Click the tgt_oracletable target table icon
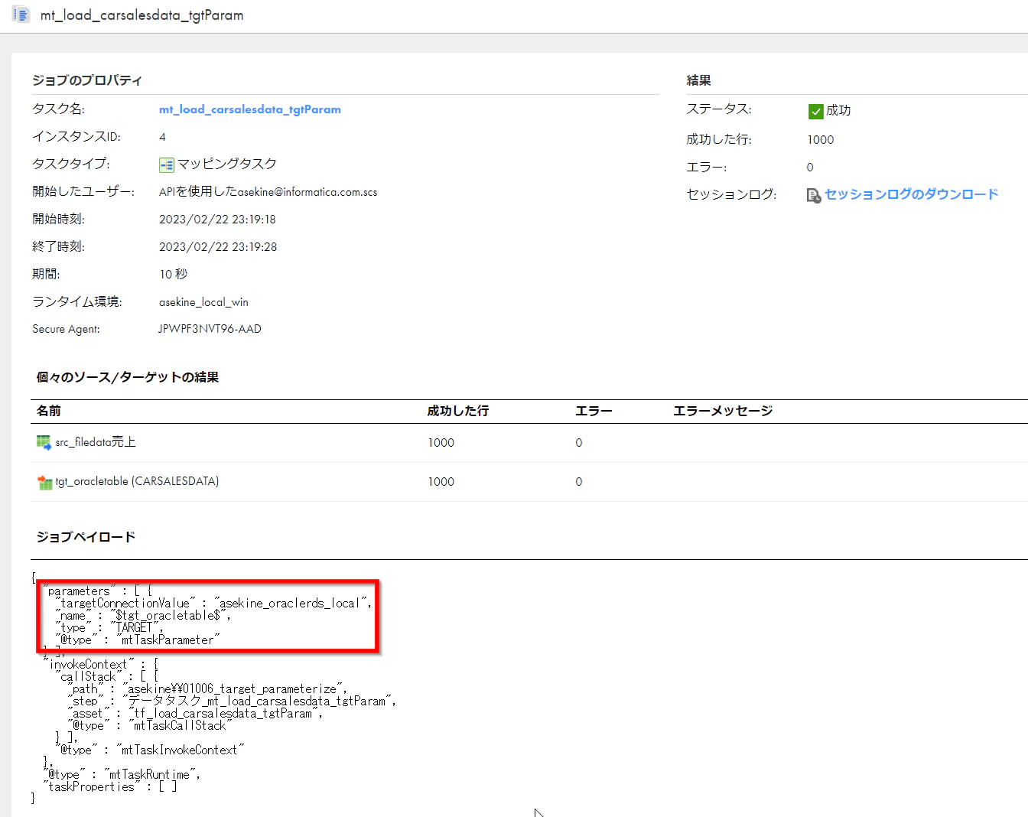This screenshot has width=1028, height=817. click(x=44, y=482)
